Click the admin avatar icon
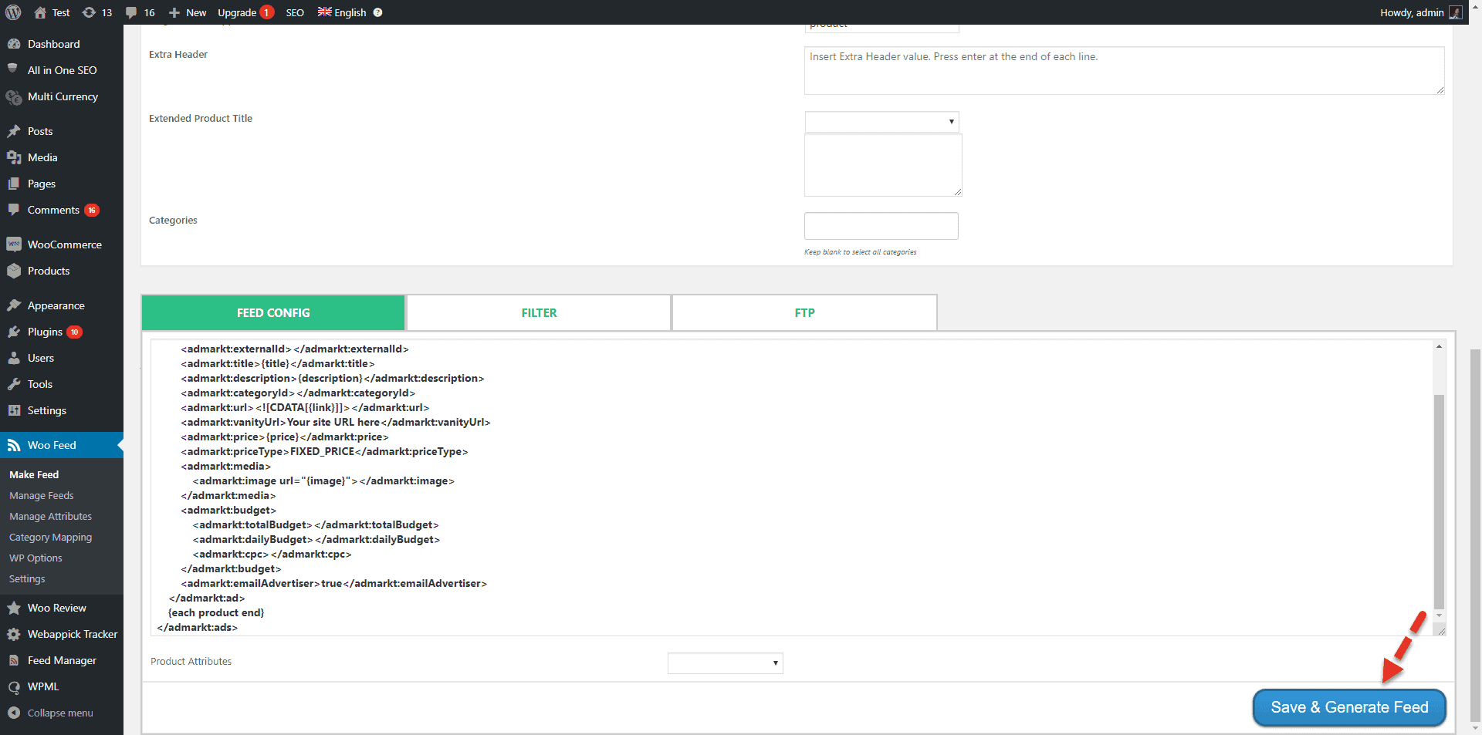 tap(1455, 12)
